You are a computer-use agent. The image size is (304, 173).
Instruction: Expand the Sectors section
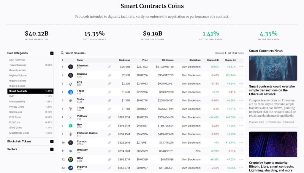52,149
